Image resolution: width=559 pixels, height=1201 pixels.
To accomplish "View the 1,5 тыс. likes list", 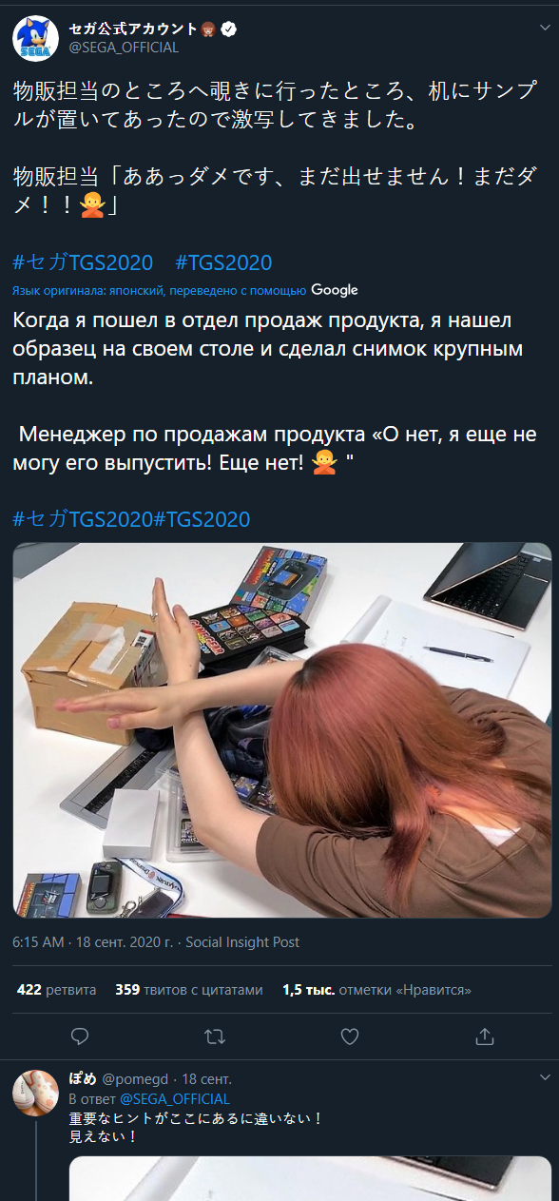I will click(376, 990).
